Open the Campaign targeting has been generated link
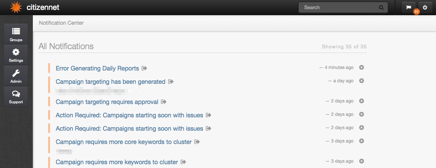Screen dimensions: 436x168 [x=110, y=82]
